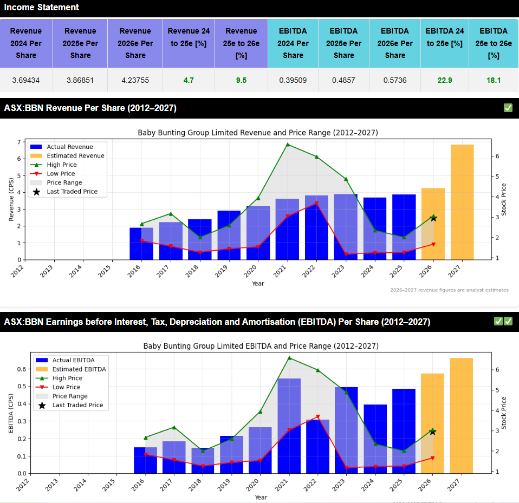Click the Price Range gray icon in EBITDA legend
Viewport: 519px width, 503px height.
tap(43, 396)
